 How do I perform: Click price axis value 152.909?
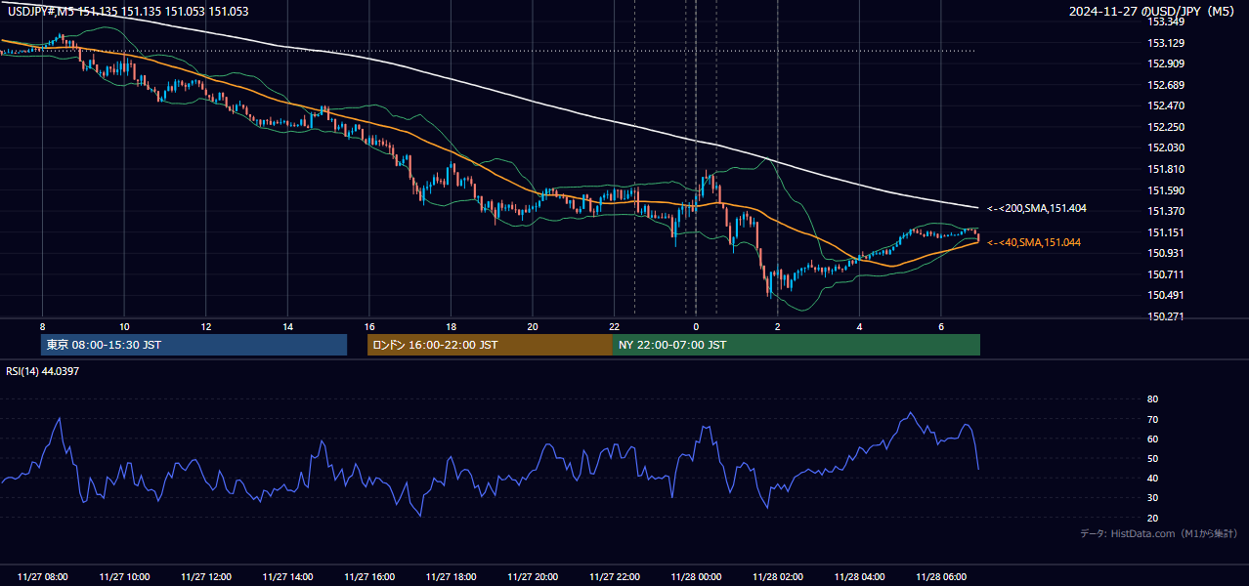coord(1166,63)
